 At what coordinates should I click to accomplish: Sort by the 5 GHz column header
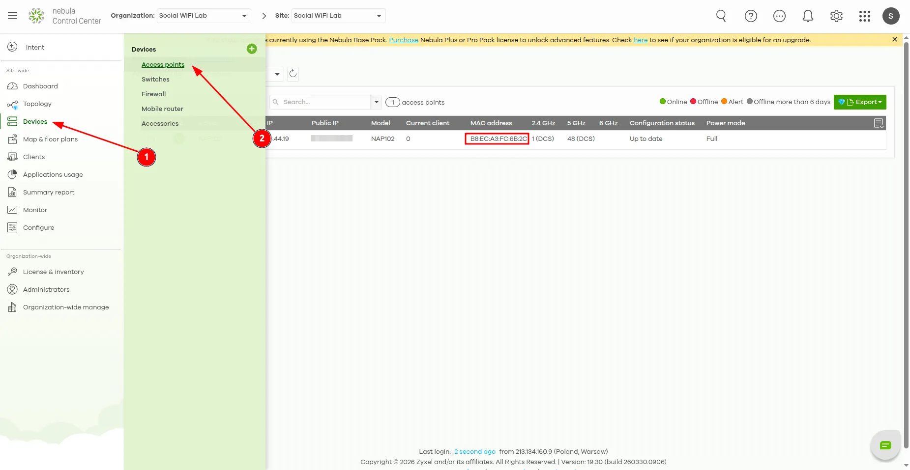pos(576,123)
